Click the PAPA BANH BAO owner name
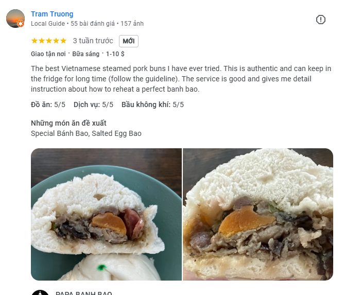 (x=84, y=293)
